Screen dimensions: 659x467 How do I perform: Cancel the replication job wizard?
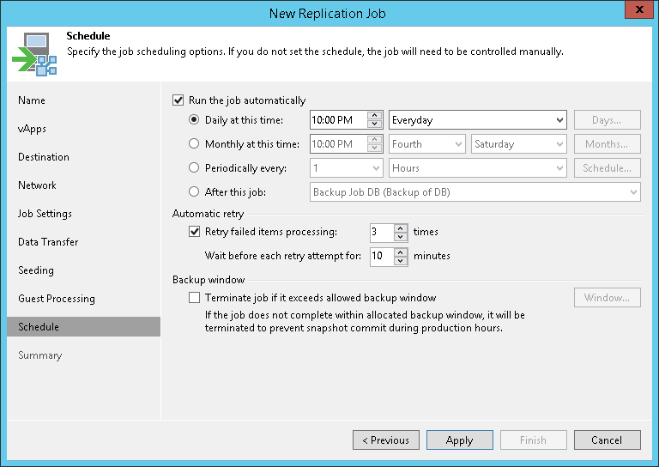point(607,440)
